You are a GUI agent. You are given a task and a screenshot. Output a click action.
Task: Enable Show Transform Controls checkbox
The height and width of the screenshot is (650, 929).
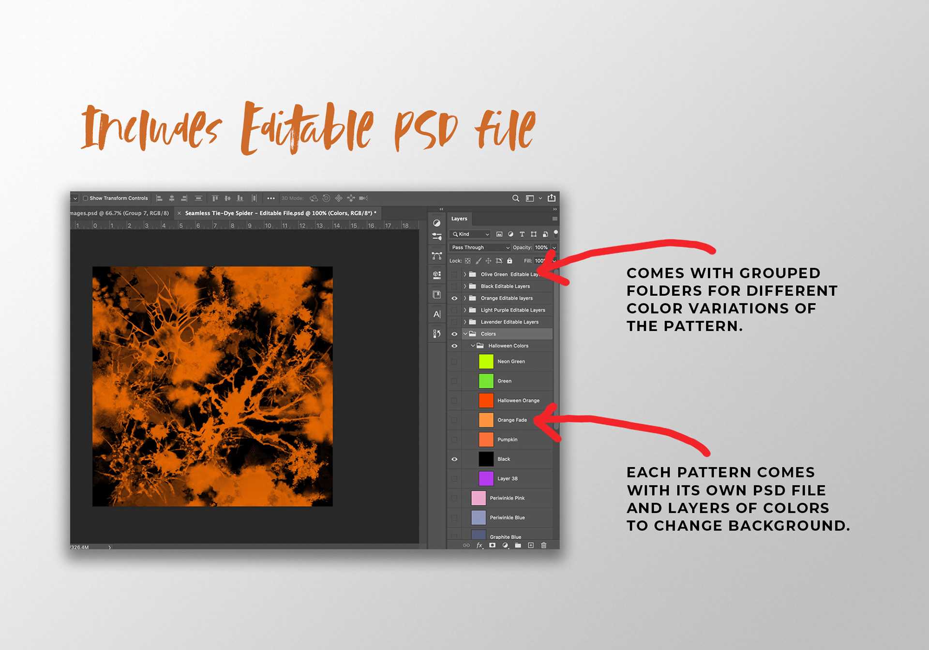tap(86, 198)
